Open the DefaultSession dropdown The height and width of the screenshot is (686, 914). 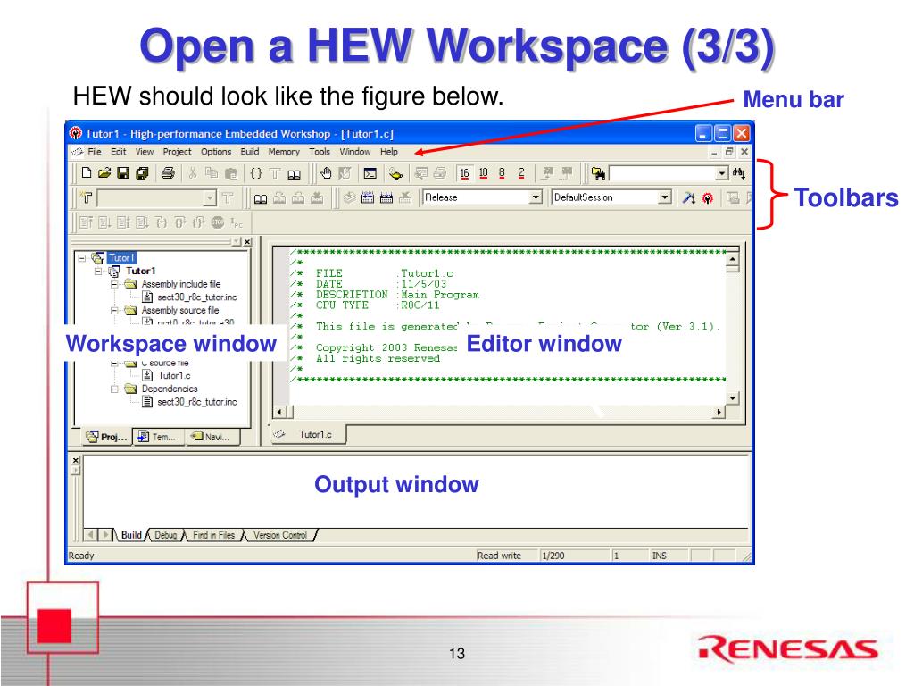coord(664,197)
